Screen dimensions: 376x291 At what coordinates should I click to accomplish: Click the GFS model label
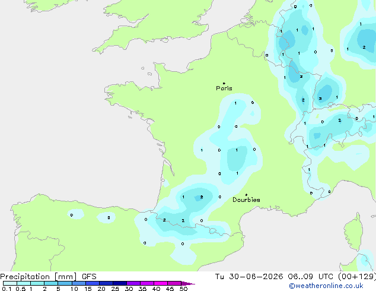pyautogui.click(x=89, y=277)
